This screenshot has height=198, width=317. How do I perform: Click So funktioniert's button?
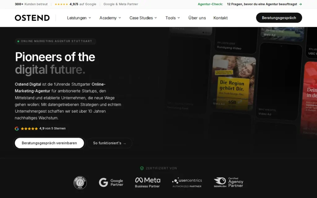(x=109, y=143)
